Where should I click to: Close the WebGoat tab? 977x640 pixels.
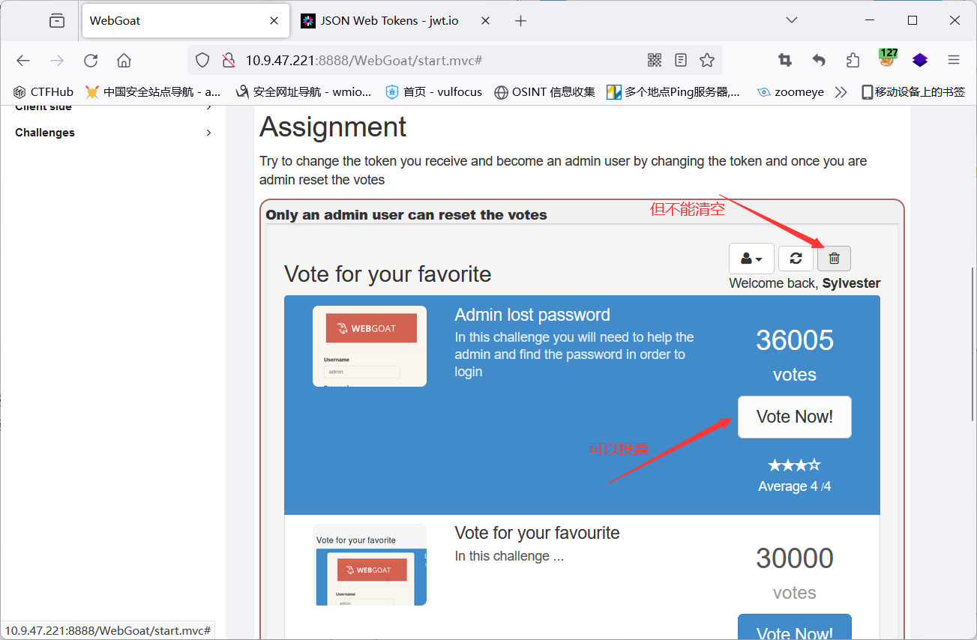[274, 21]
